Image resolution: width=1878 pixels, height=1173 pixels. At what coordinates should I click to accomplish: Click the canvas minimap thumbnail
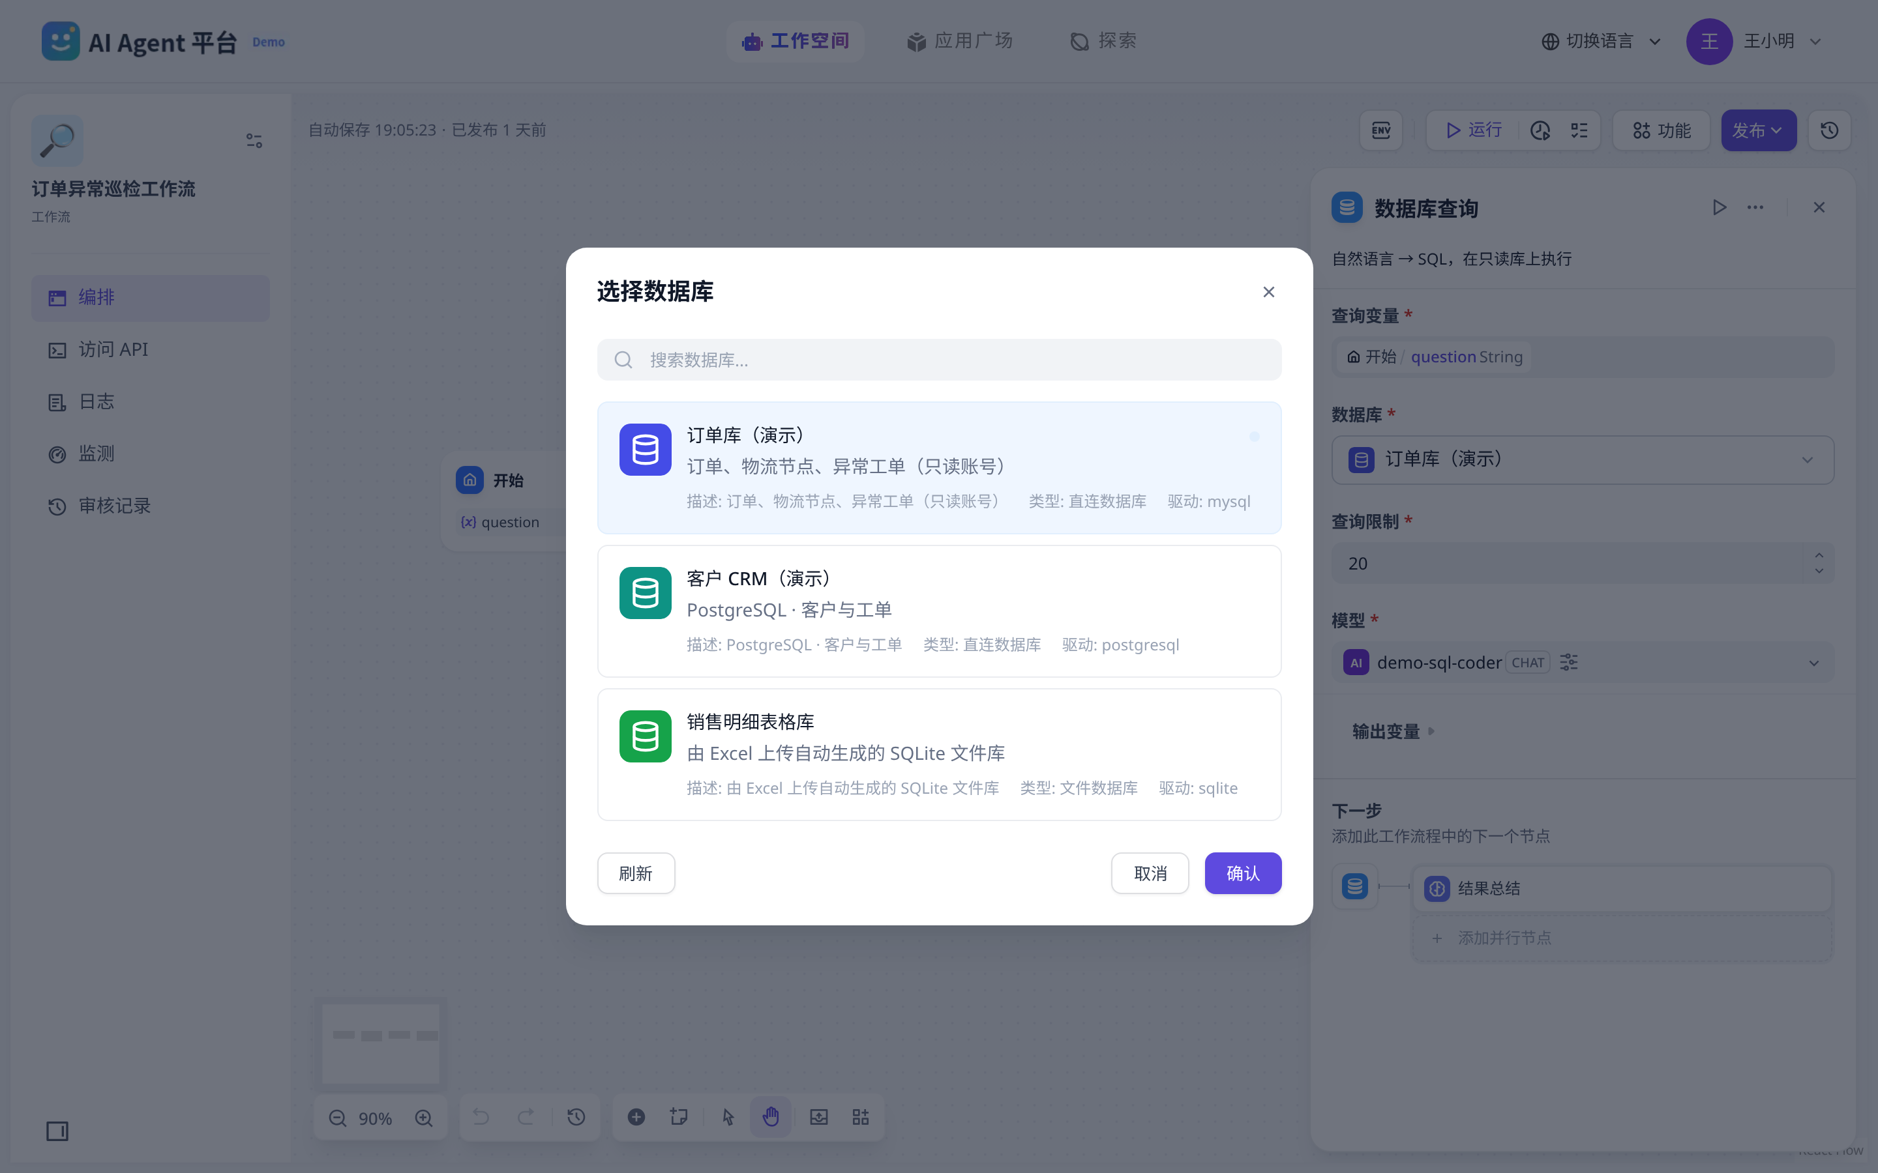coord(380,1043)
